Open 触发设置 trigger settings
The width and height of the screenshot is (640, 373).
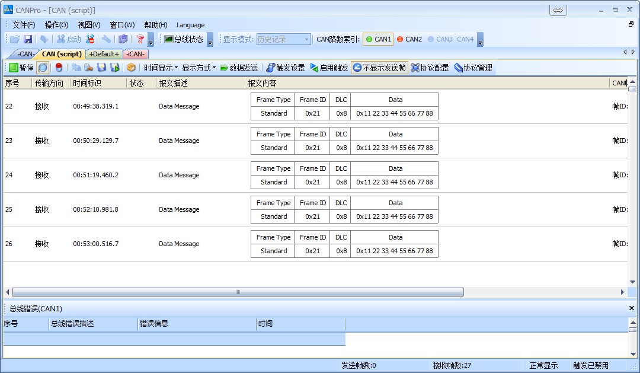pyautogui.click(x=285, y=68)
